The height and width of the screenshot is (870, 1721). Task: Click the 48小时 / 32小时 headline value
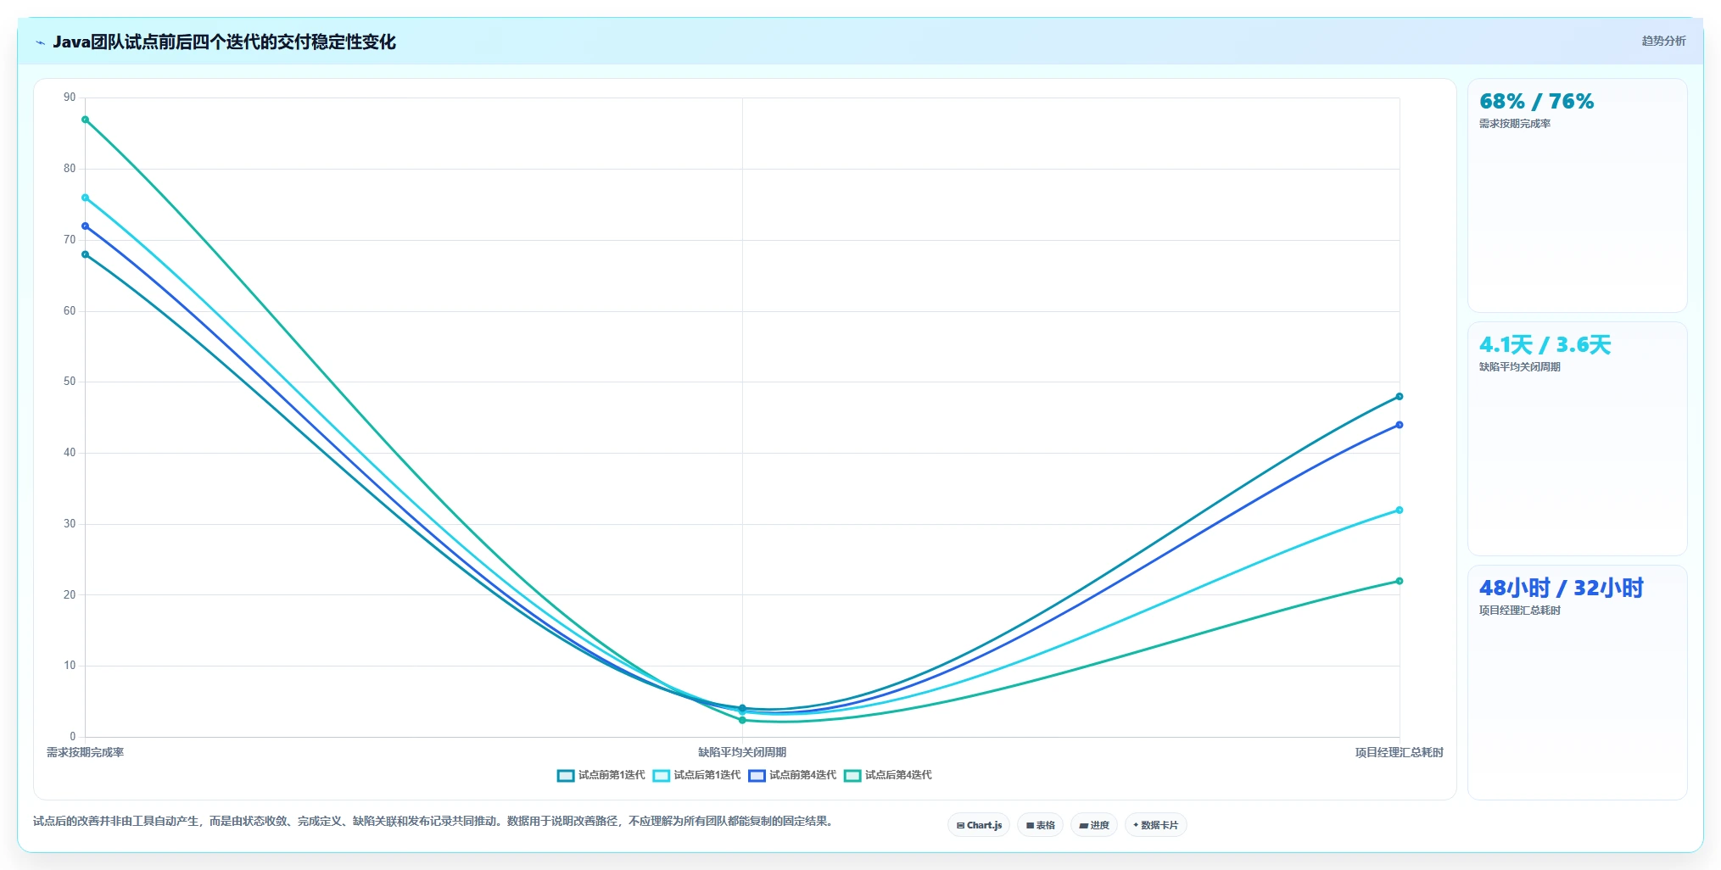click(x=1561, y=588)
